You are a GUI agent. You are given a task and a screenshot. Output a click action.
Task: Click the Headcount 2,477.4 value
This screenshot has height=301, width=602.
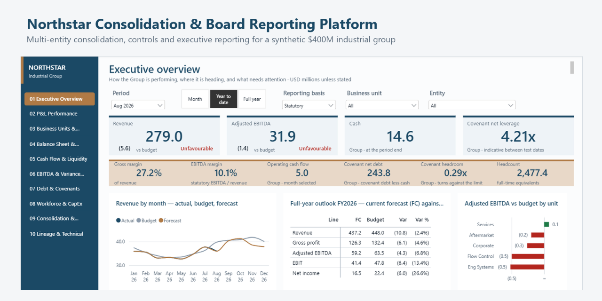pyautogui.click(x=532, y=173)
